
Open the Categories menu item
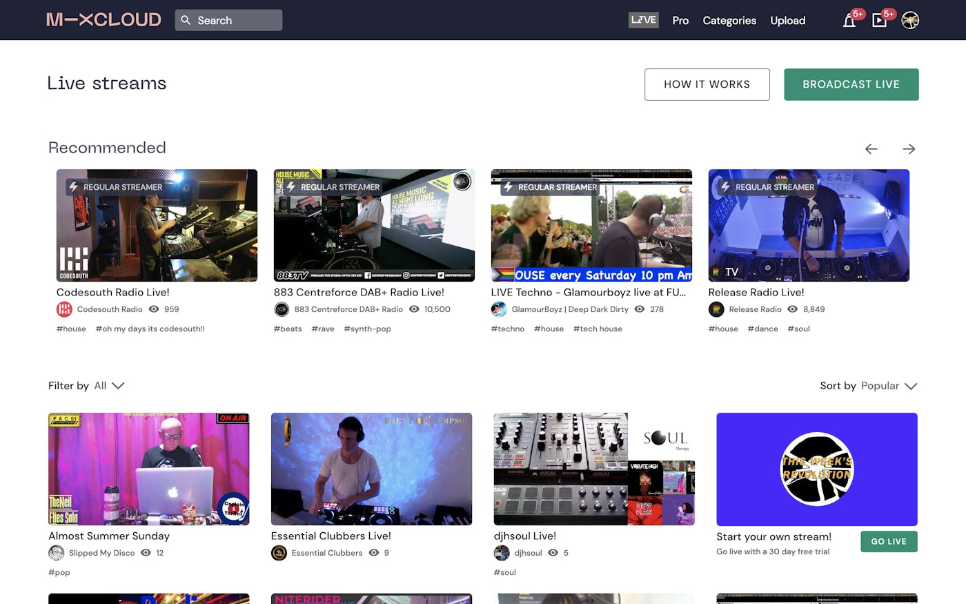729,21
